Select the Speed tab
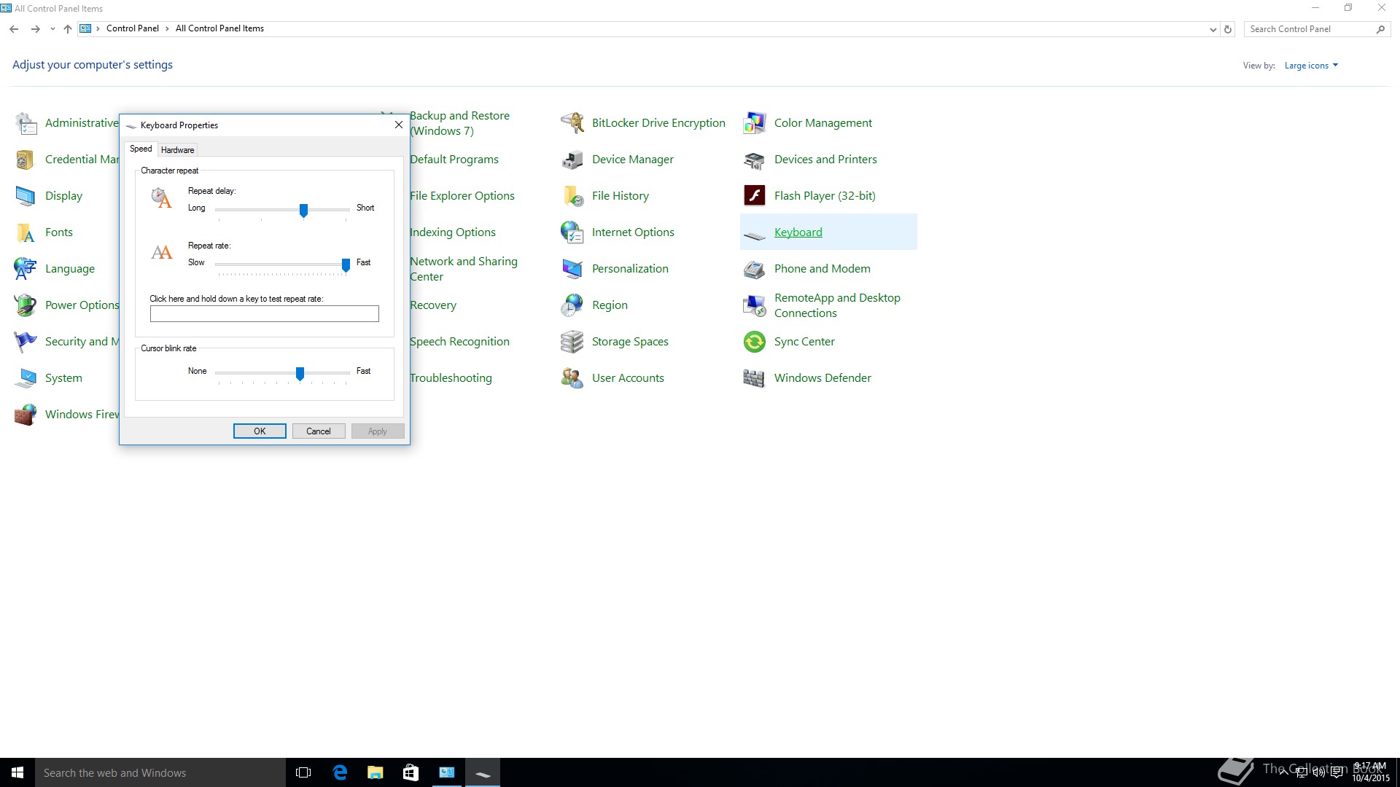 141,149
